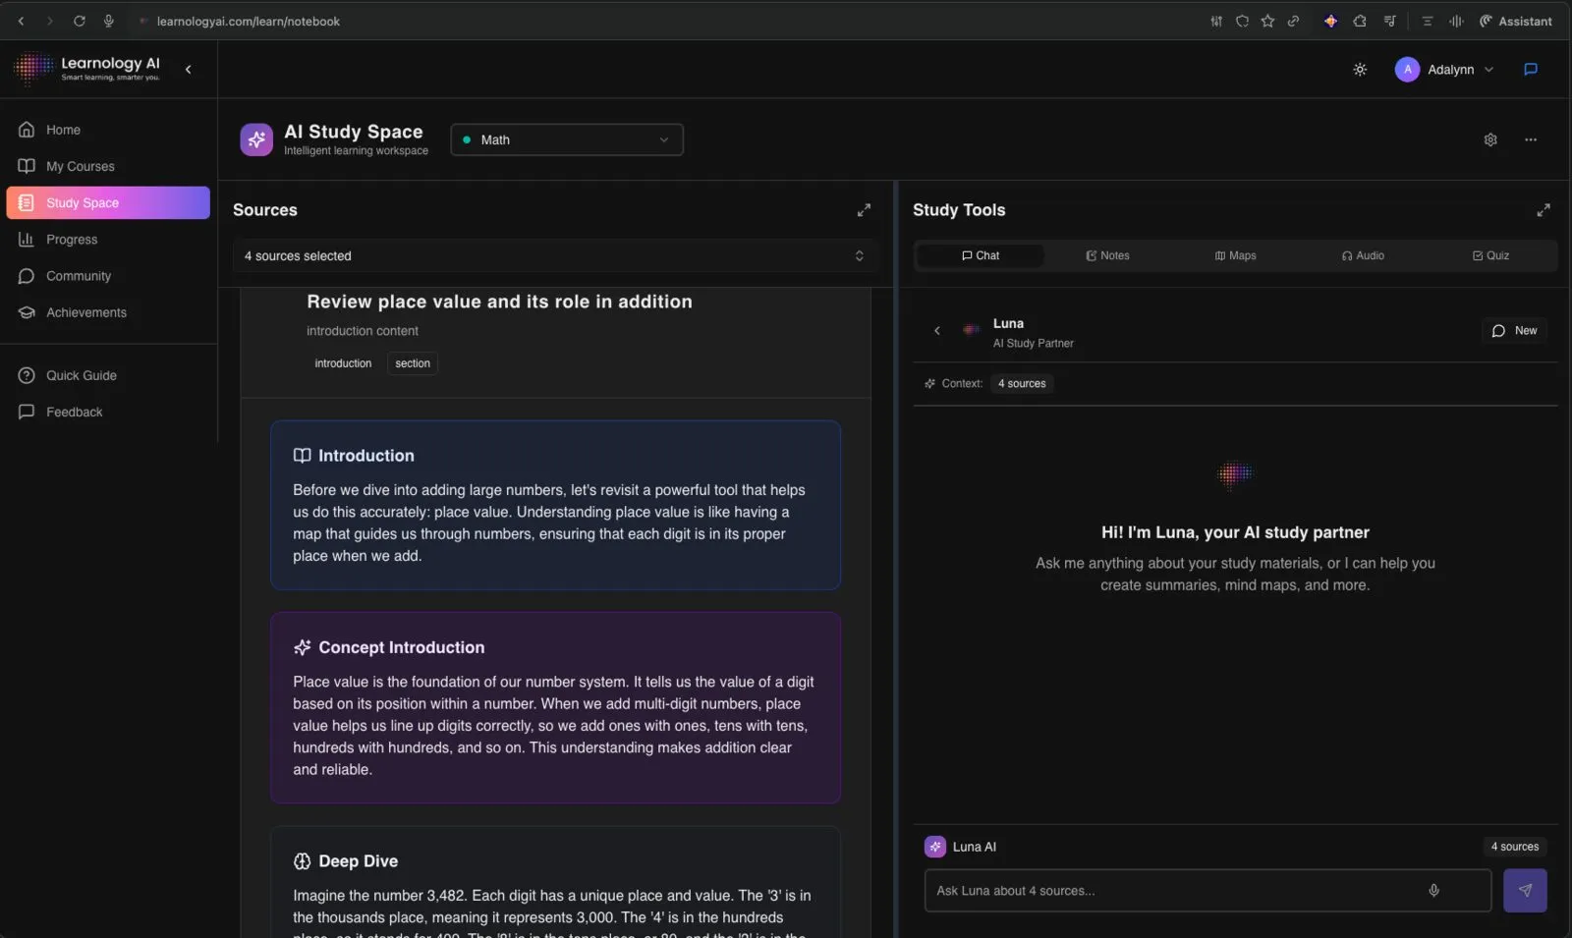The image size is (1572, 938).
Task: Send the message to Luna
Action: [x=1525, y=891]
